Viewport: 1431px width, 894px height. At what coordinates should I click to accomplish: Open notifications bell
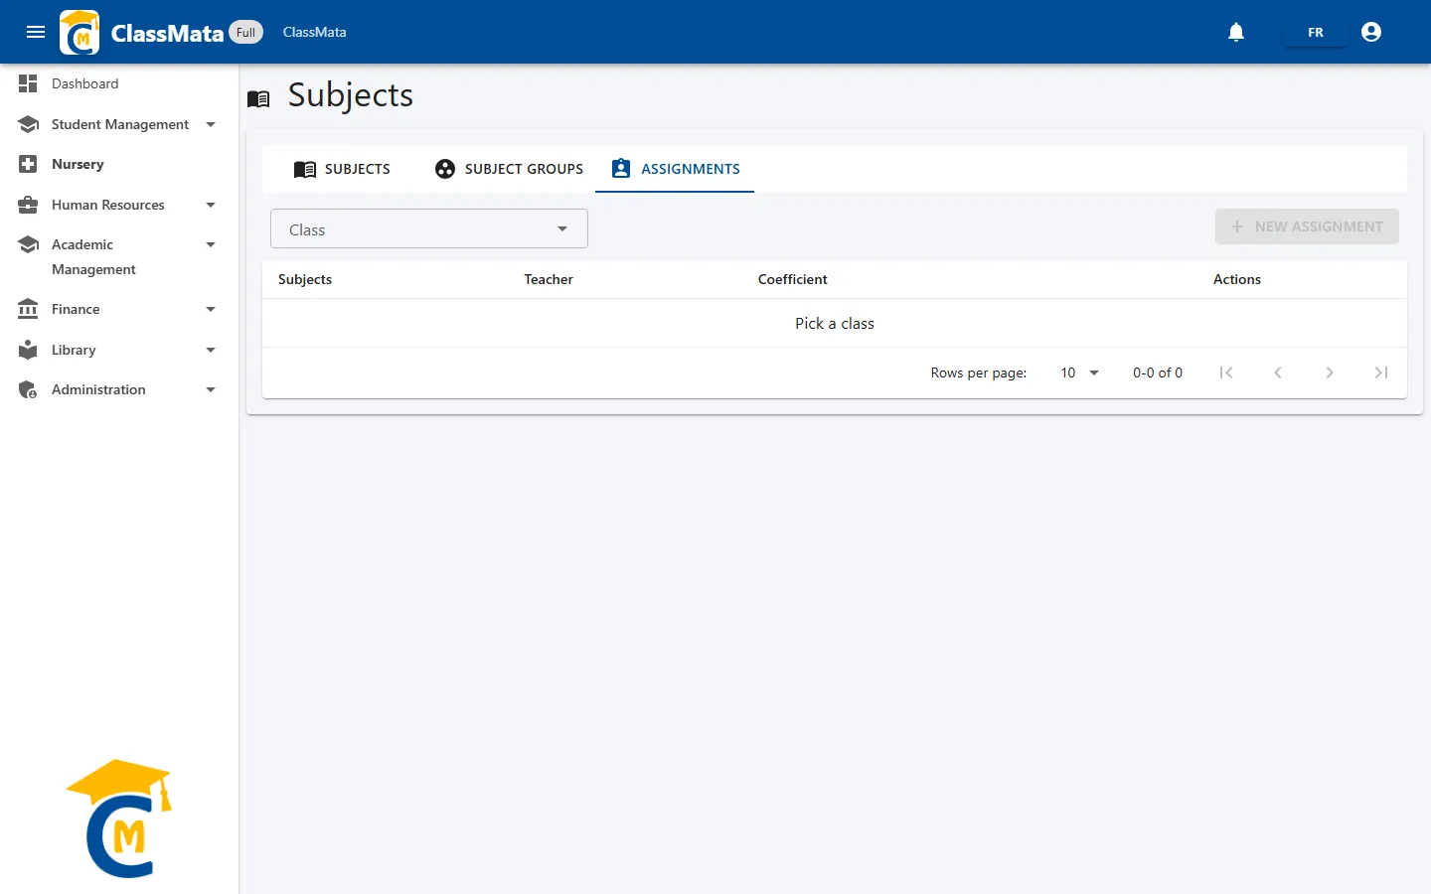click(1236, 32)
